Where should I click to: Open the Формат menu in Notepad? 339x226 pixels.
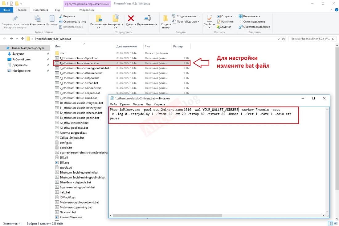(x=138, y=104)
